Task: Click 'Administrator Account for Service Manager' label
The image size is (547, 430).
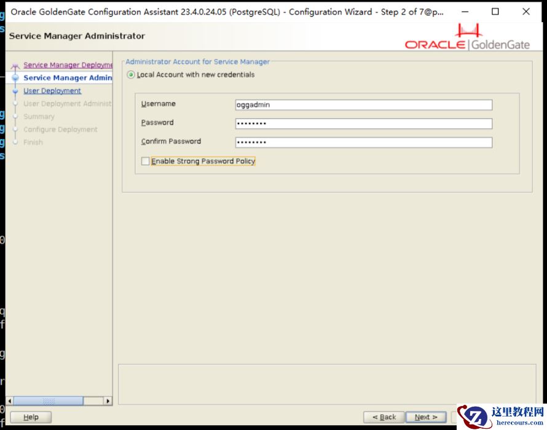Action: click(x=197, y=61)
